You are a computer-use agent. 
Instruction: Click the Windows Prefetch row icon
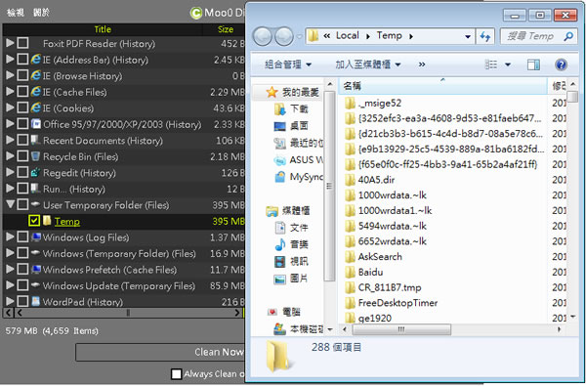coord(36,269)
